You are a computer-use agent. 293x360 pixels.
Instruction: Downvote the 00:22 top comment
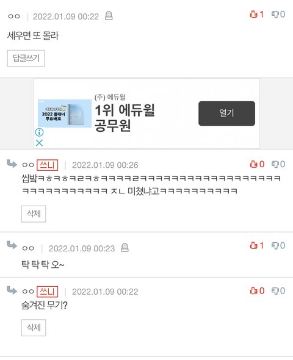(x=278, y=14)
